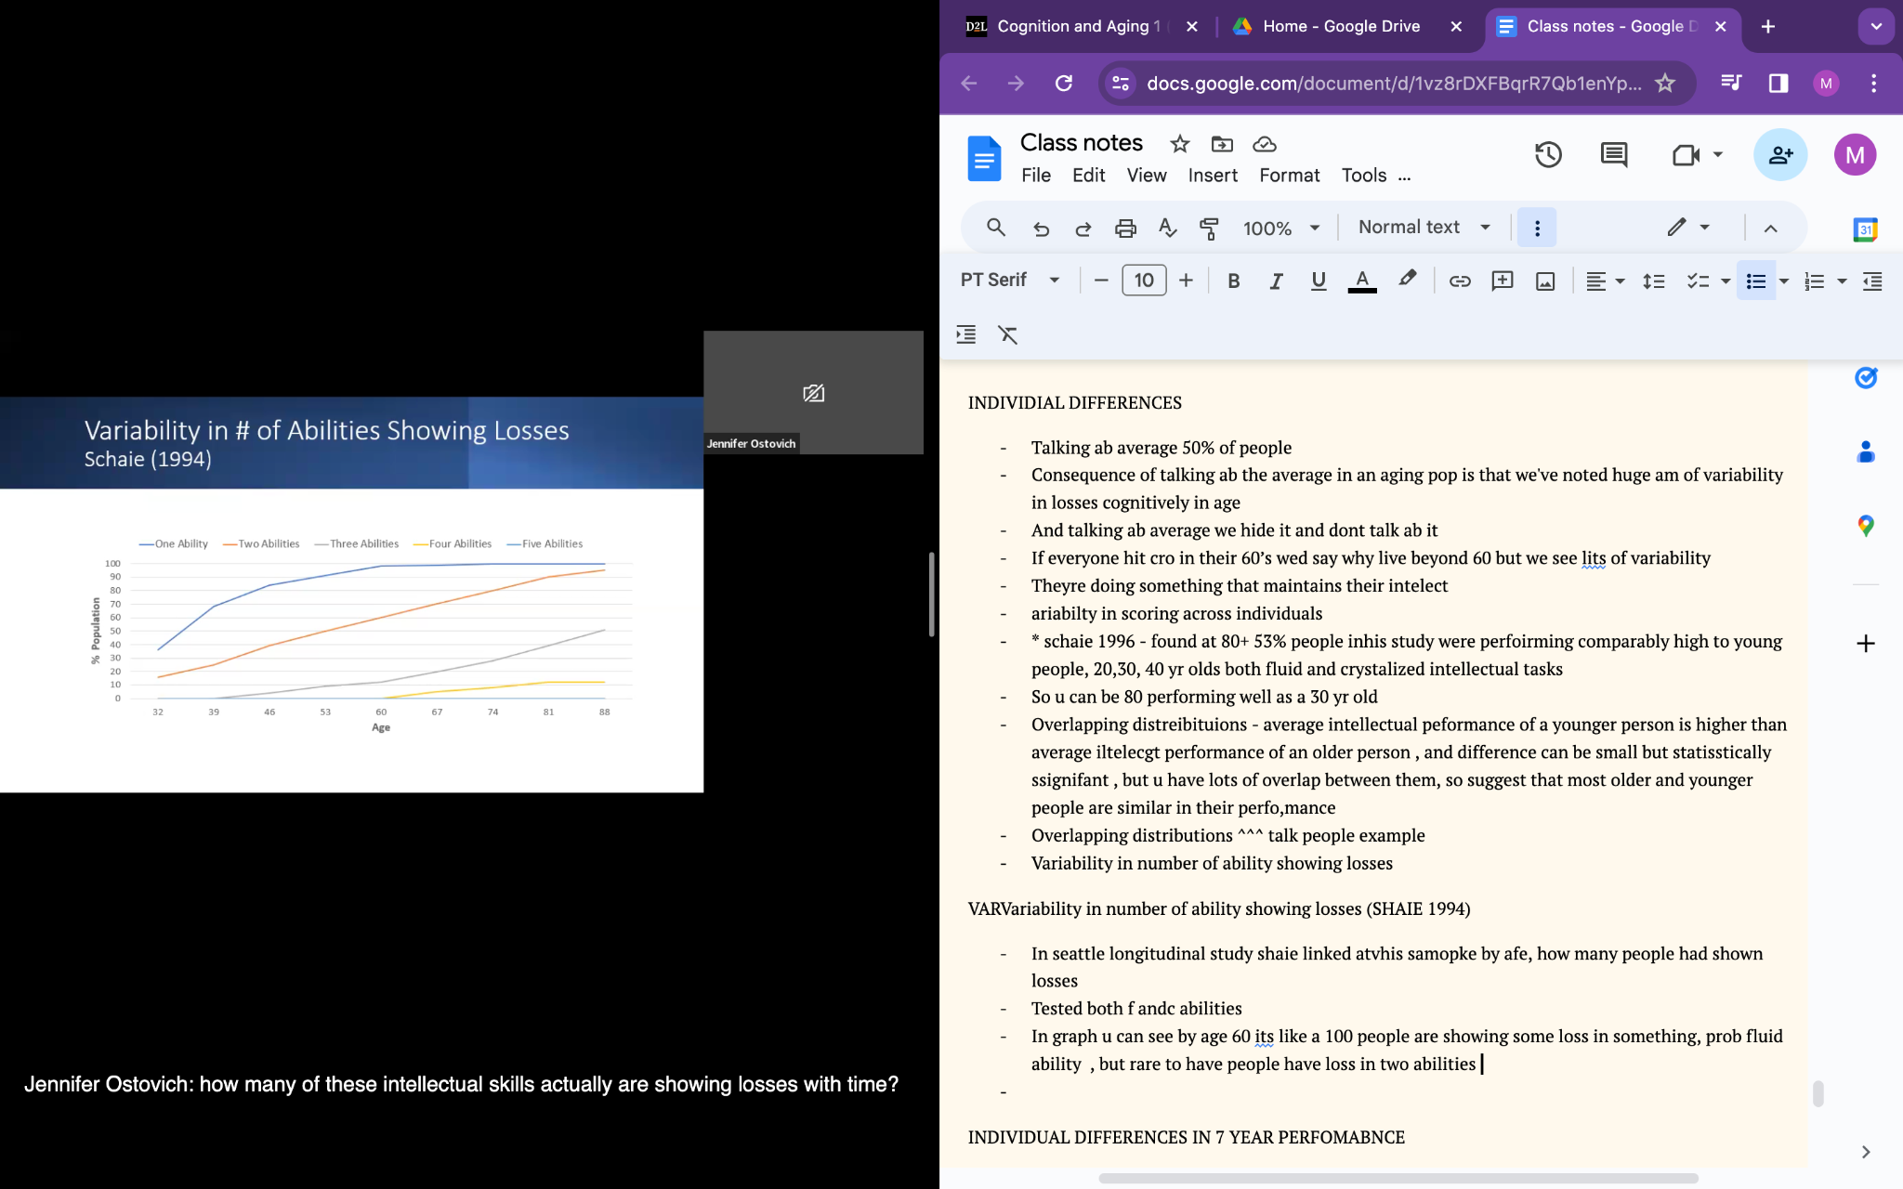The image size is (1903, 1189).
Task: Click the paint format roller icon
Action: coord(1209,229)
